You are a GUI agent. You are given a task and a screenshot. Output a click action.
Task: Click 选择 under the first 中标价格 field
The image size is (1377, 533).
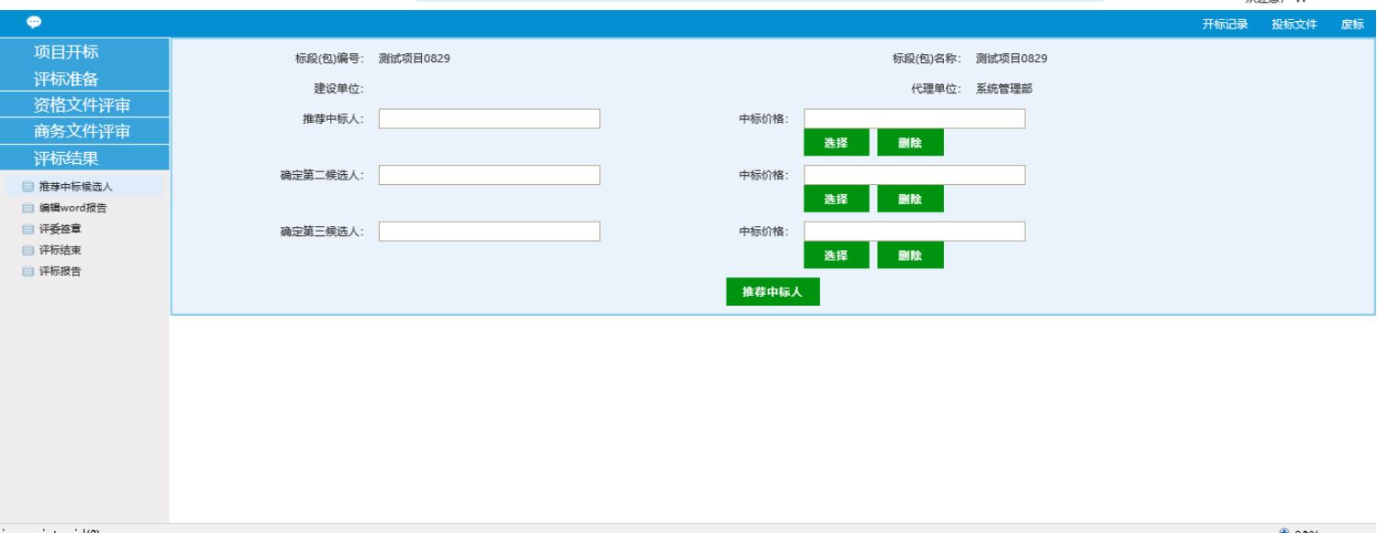click(836, 143)
